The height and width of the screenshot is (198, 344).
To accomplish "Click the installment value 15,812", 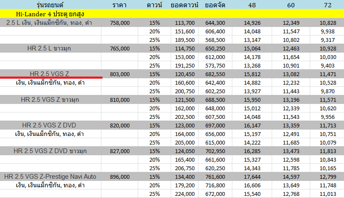I will [252, 74].
